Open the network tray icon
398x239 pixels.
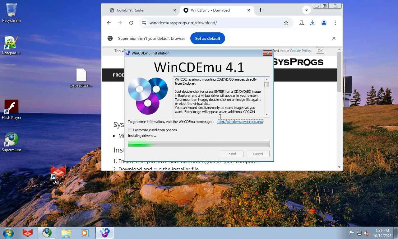point(359,233)
